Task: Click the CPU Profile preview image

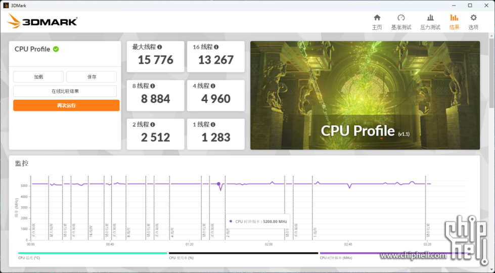Action: coord(365,96)
